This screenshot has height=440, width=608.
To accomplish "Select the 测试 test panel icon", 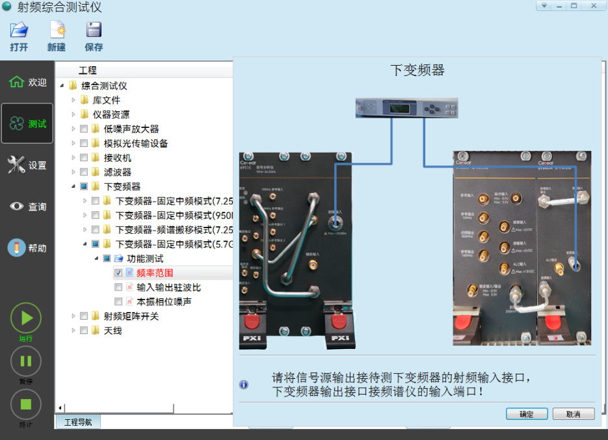I will pyautogui.click(x=27, y=123).
